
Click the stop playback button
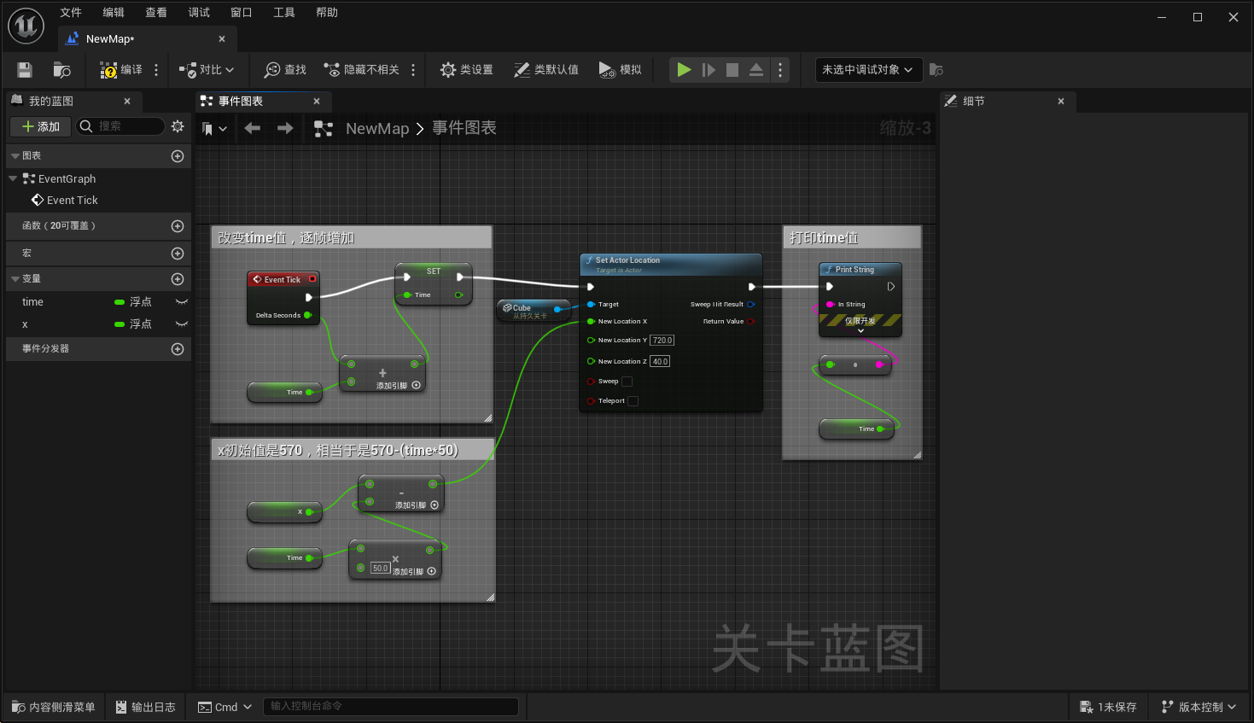(732, 70)
